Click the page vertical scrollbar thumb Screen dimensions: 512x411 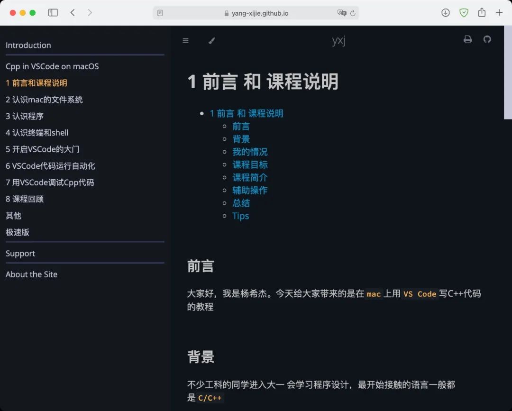508,73
